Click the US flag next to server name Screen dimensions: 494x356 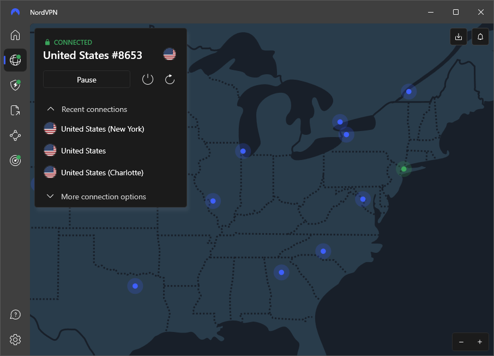tap(170, 54)
